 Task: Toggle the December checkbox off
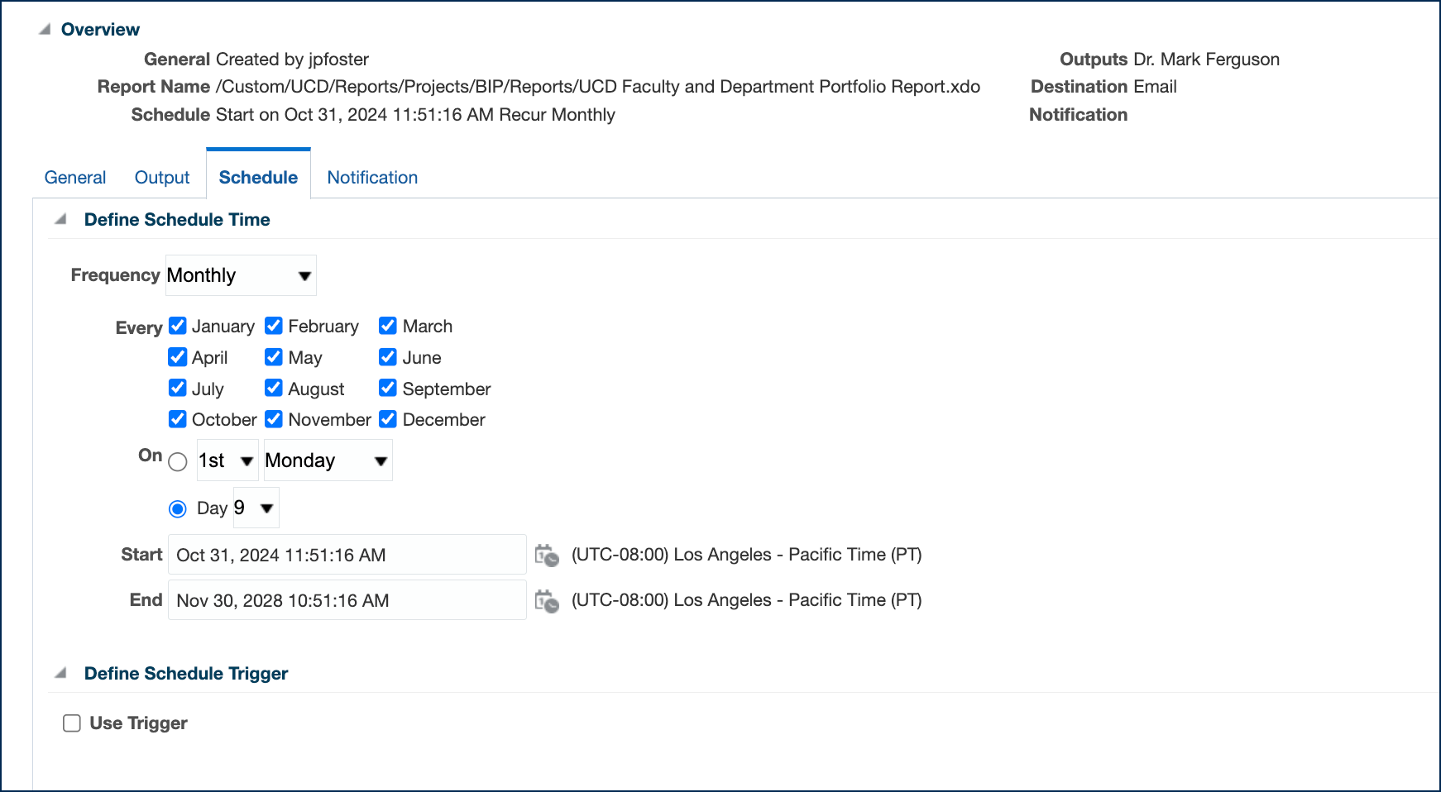coord(388,419)
